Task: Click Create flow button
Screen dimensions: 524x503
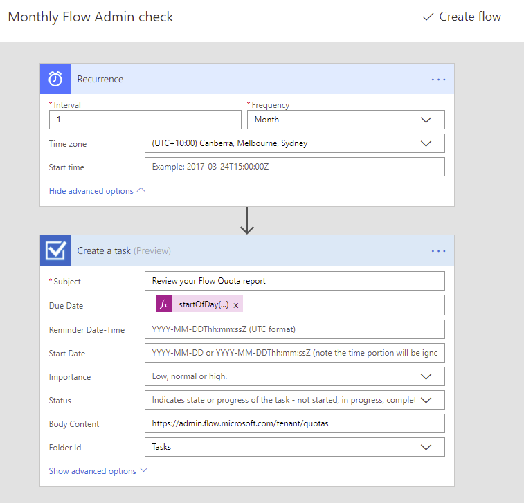Action: 462,17
